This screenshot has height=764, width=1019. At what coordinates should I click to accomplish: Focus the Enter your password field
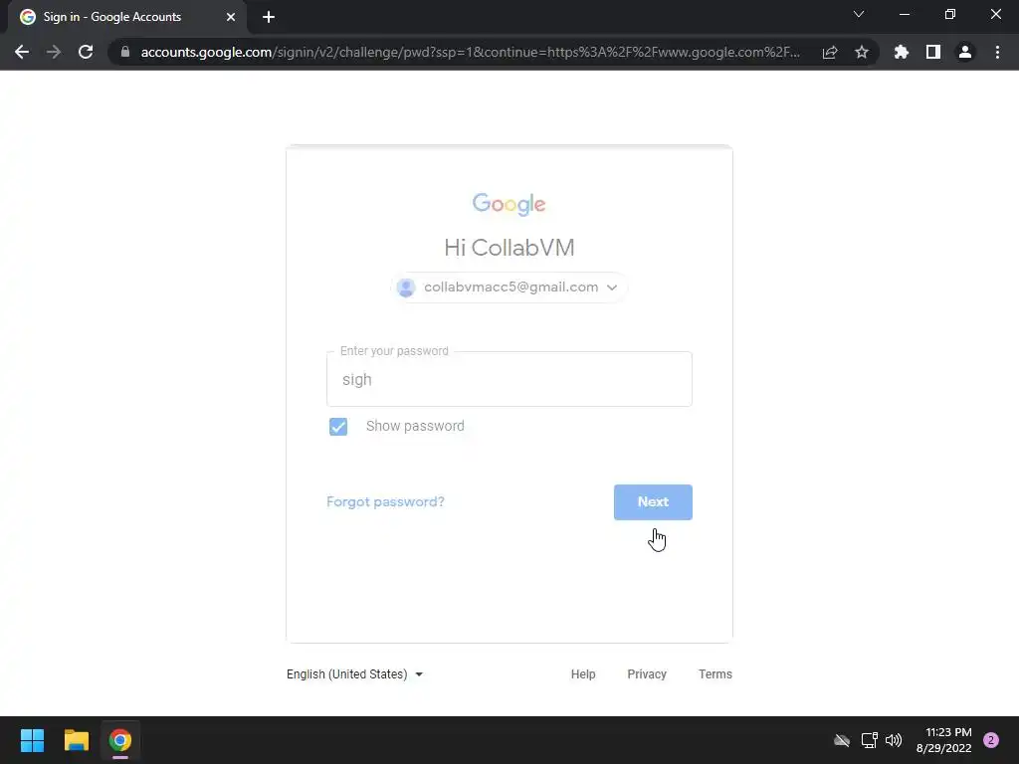coord(509,379)
